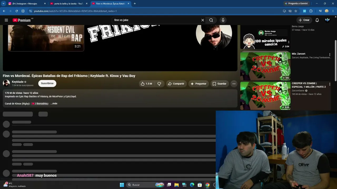Open the Keyblade channel name link
This screenshot has height=189, width=337.
[18, 82]
